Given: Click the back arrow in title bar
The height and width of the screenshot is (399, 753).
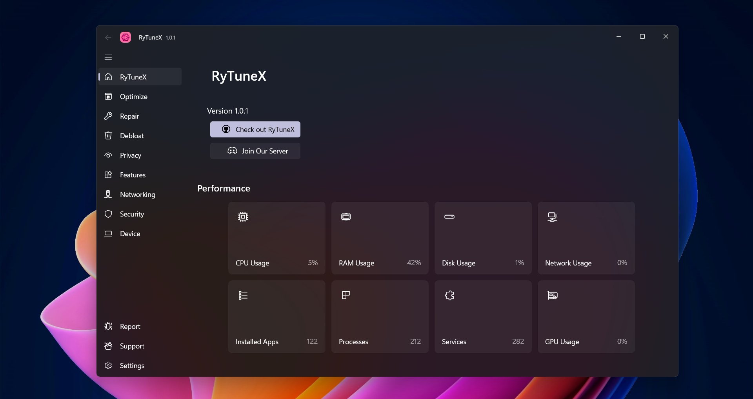Looking at the screenshot, I should 108,38.
